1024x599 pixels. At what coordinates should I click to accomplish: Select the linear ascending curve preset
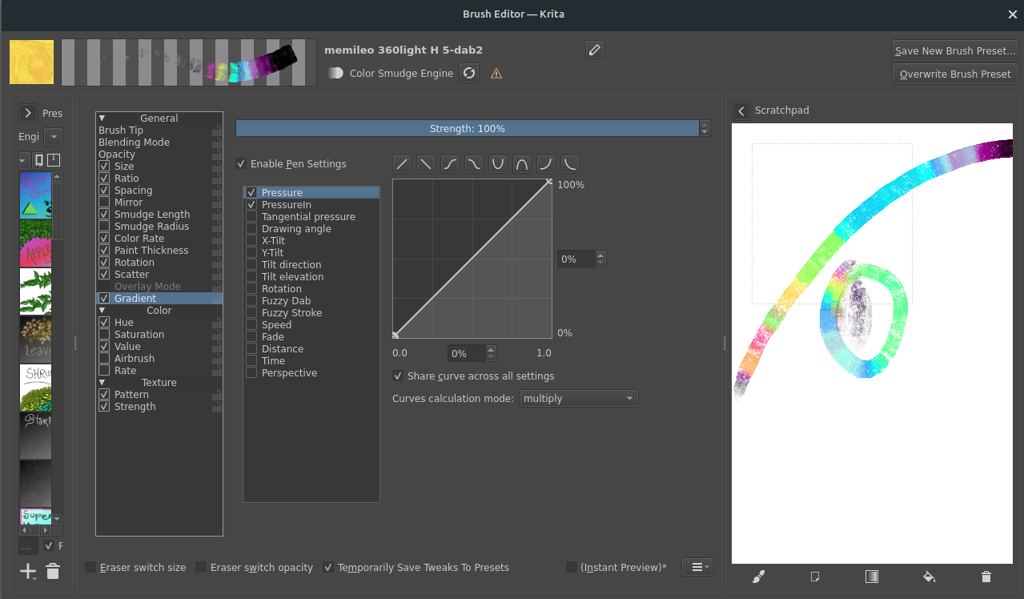tap(402, 164)
